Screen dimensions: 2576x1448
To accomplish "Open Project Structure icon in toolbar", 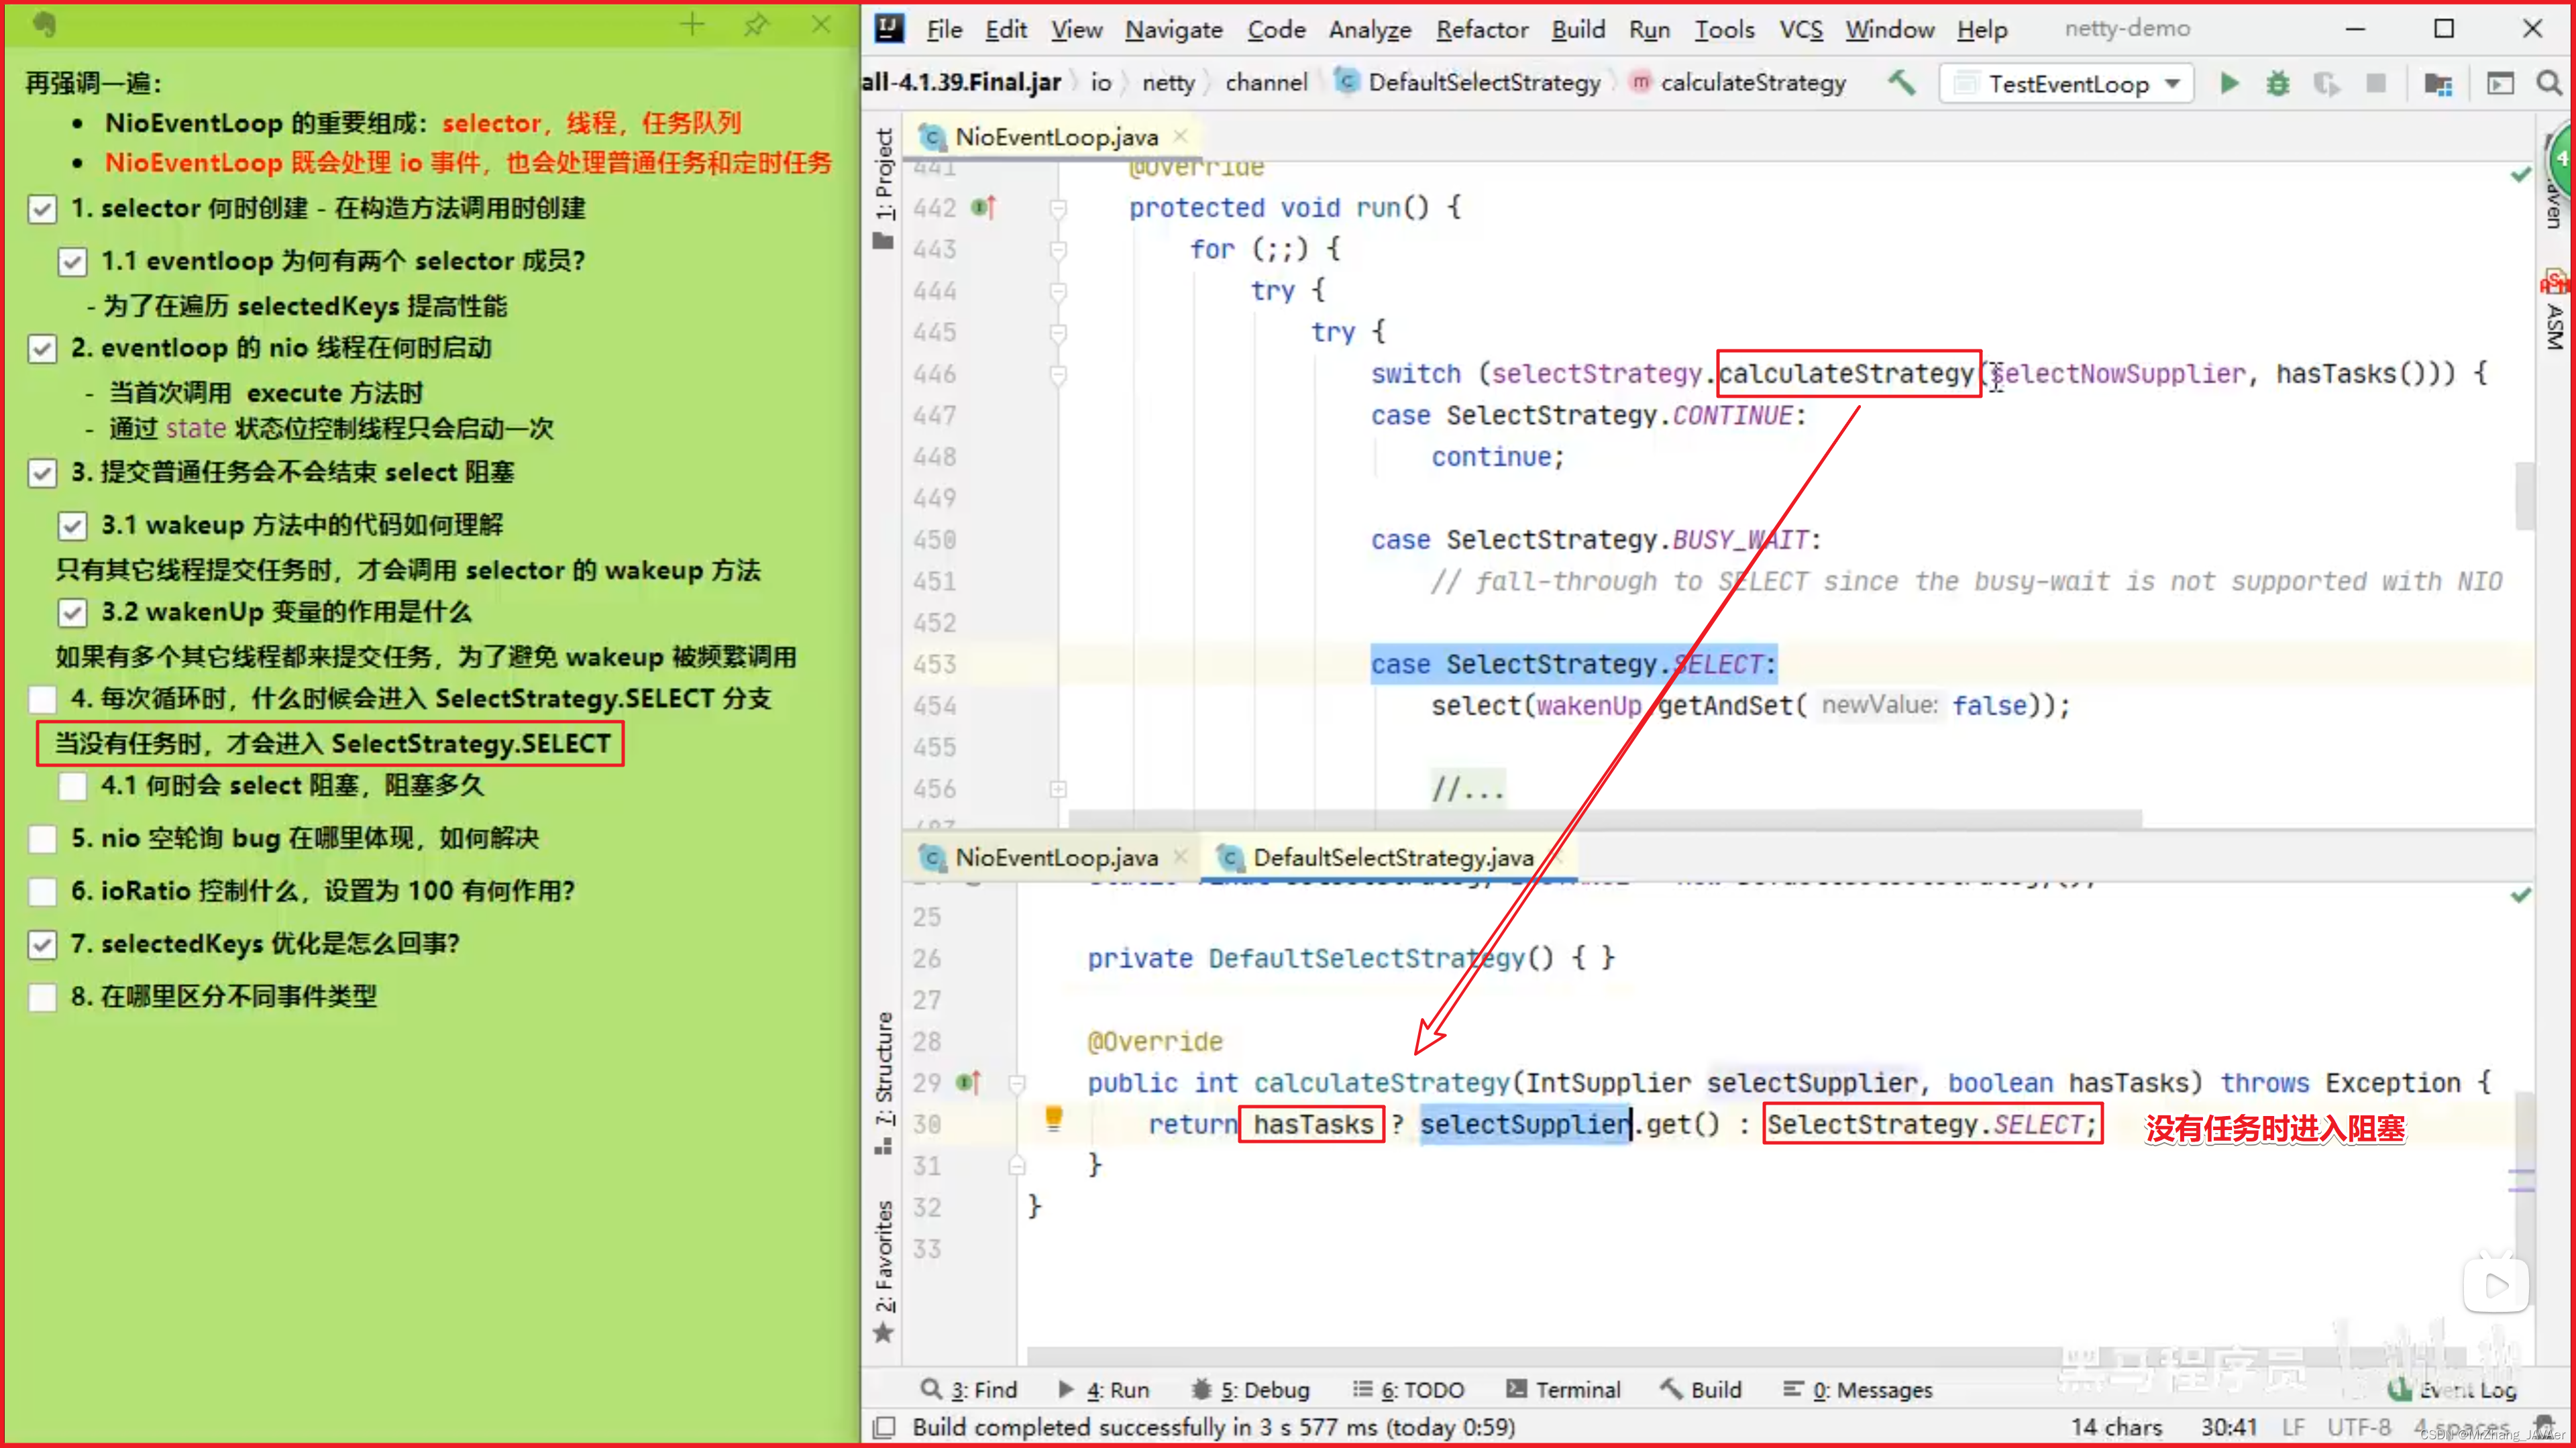I will 2438,83.
